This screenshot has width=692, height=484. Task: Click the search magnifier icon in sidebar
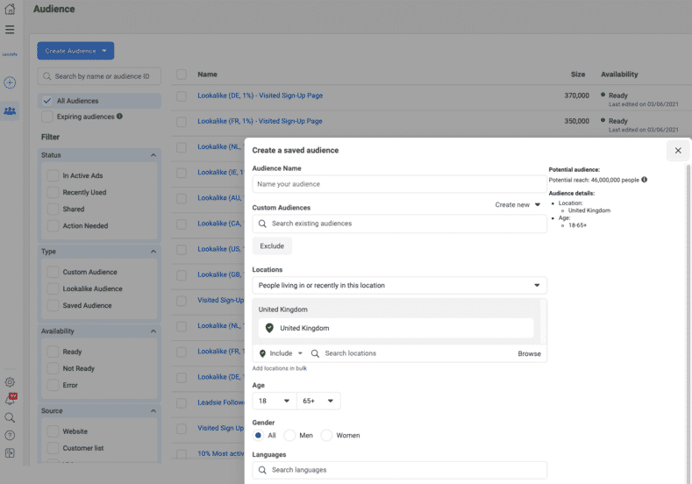[10, 417]
